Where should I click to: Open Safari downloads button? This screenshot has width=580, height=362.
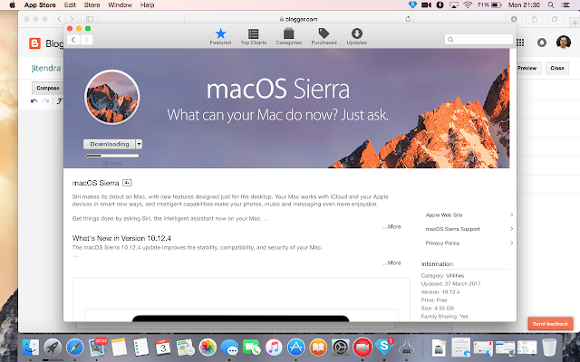click(x=514, y=19)
